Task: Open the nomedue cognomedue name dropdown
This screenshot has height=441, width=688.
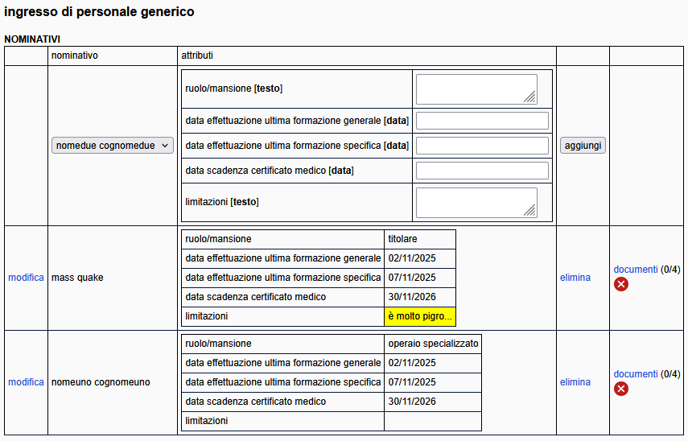Action: [x=113, y=146]
